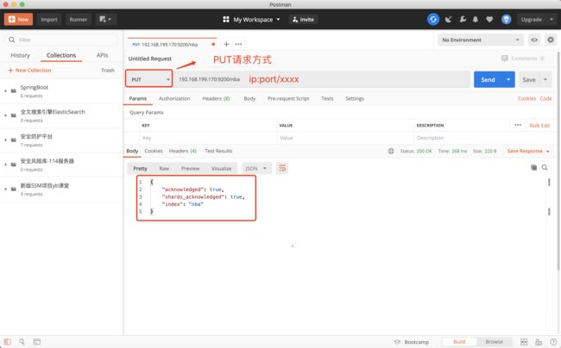
Task: Click the Invite button
Action: (x=303, y=19)
